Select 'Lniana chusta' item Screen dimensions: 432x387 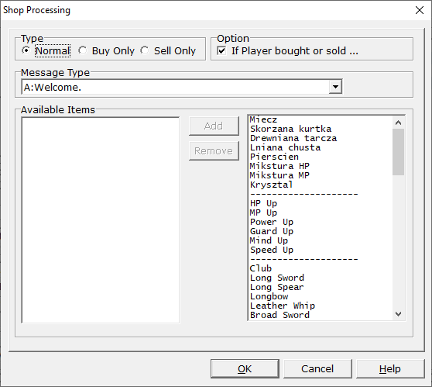[x=321, y=147]
